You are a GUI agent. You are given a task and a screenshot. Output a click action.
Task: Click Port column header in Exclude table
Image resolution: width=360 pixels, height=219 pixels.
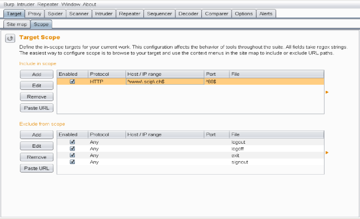tap(217, 134)
